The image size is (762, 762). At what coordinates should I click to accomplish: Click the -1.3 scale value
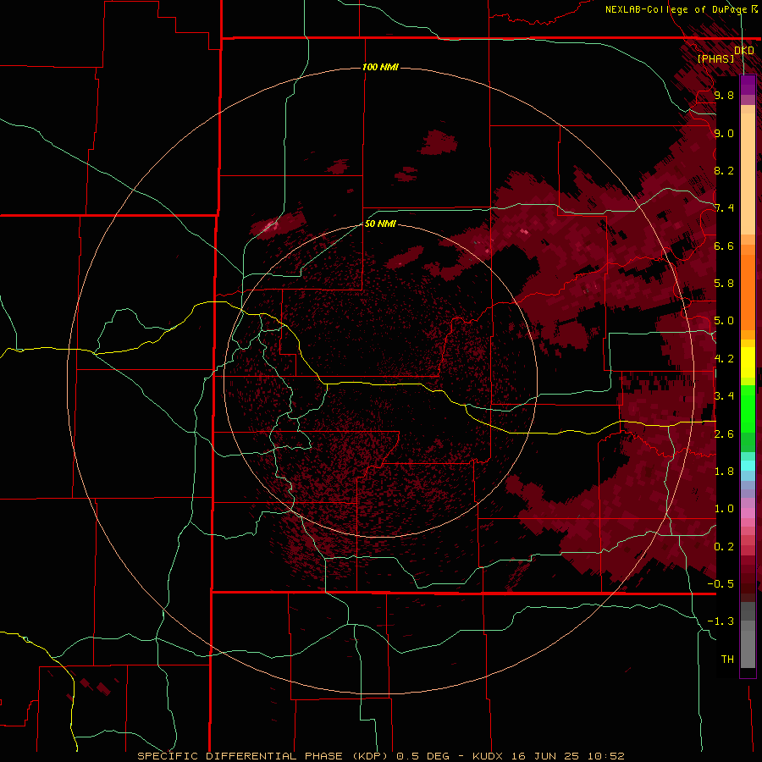point(721,621)
